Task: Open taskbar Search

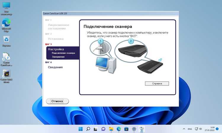Action: 88,129
